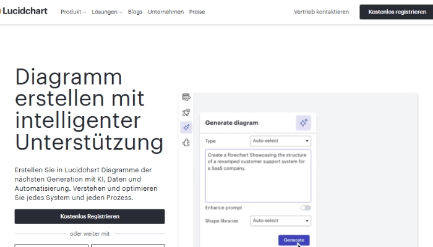Go to the Preise page
This screenshot has width=433, height=247.
click(197, 12)
